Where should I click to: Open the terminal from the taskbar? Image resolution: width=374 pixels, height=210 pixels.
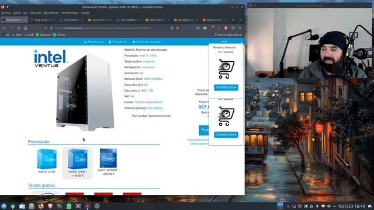click(60, 206)
